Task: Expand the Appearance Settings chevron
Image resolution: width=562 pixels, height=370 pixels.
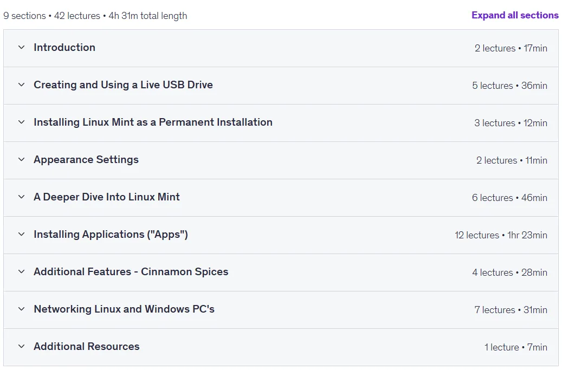Action: 22,159
